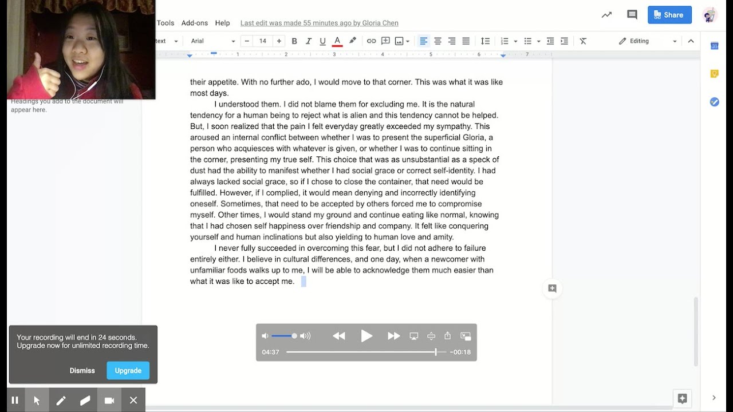
Task: Increase font size with the plus button
Action: [279, 41]
